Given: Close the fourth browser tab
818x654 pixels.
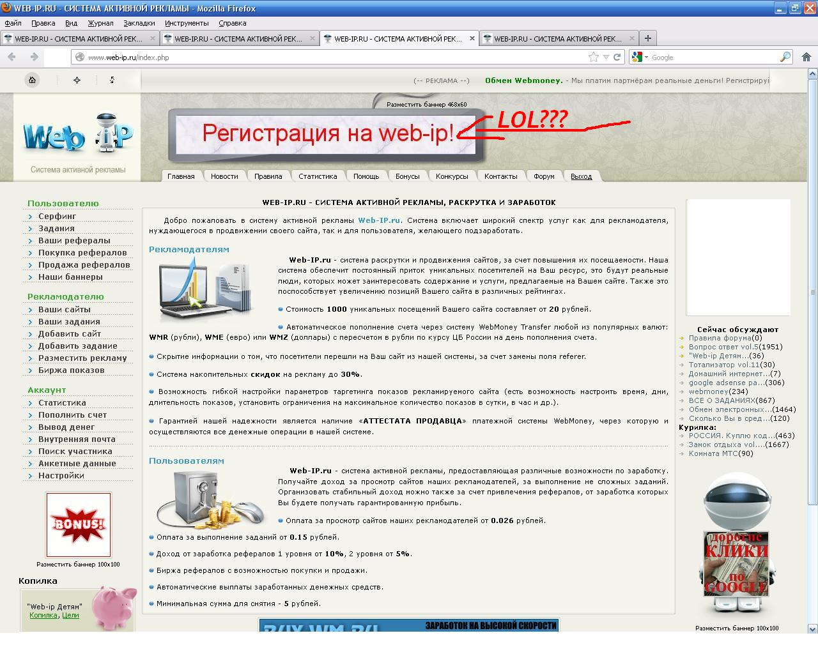Looking at the screenshot, I should pyautogui.click(x=632, y=38).
